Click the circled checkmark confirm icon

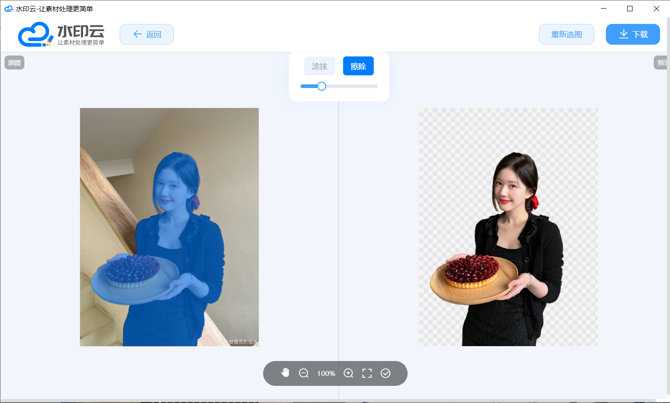pos(386,373)
